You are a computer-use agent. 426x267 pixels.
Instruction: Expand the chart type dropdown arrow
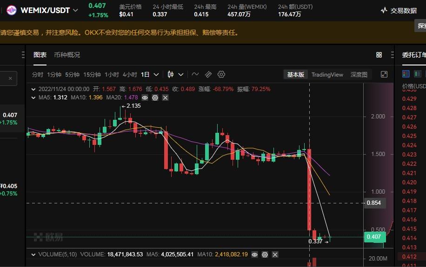pyautogui.click(x=180, y=75)
